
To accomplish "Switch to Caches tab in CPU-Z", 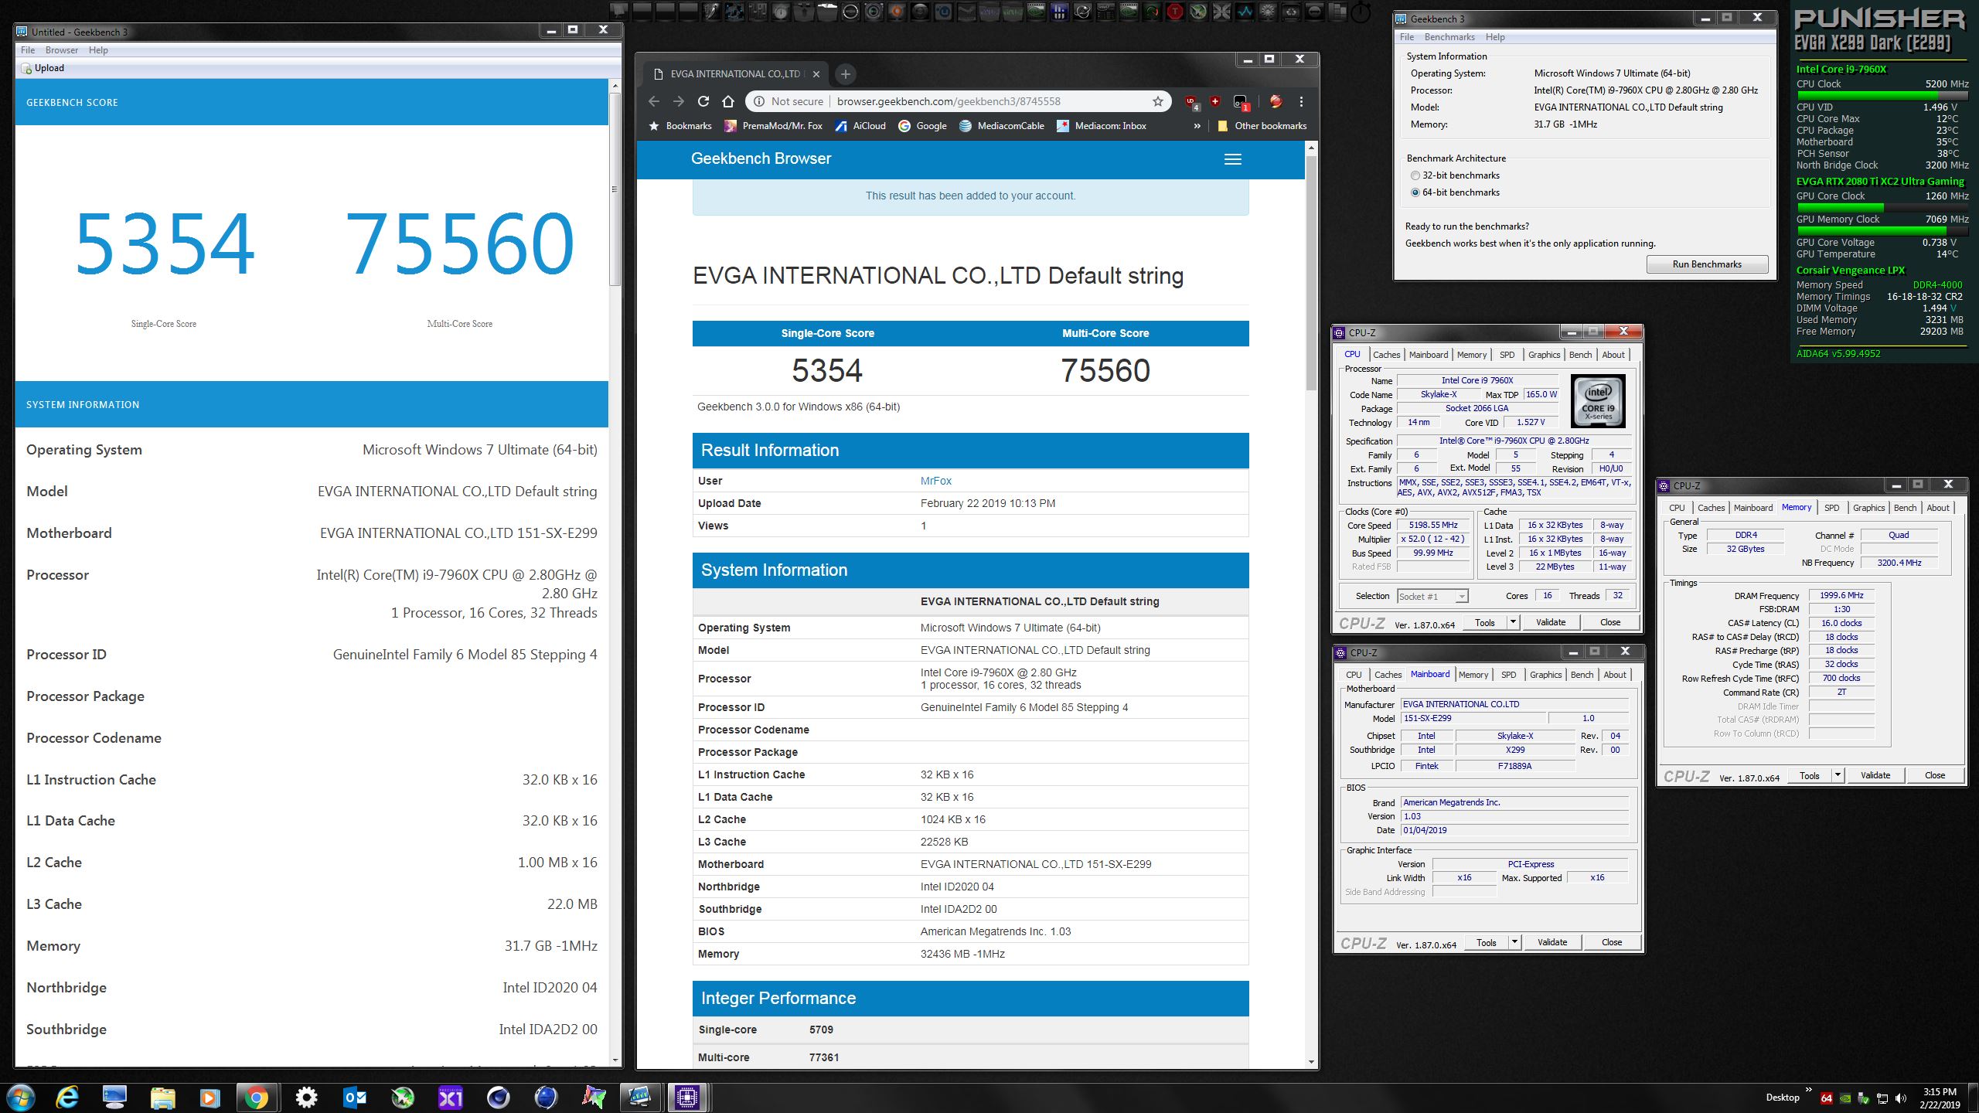I will point(1386,355).
